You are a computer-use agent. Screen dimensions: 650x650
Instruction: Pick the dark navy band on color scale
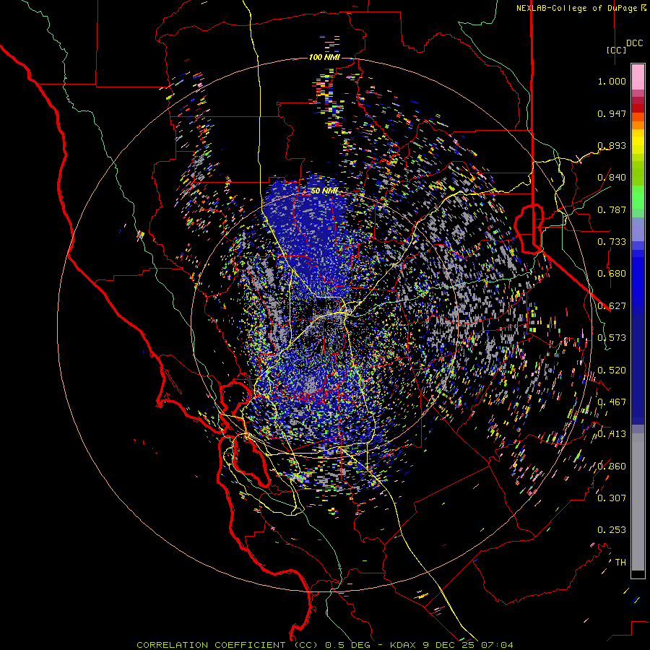[x=638, y=369]
